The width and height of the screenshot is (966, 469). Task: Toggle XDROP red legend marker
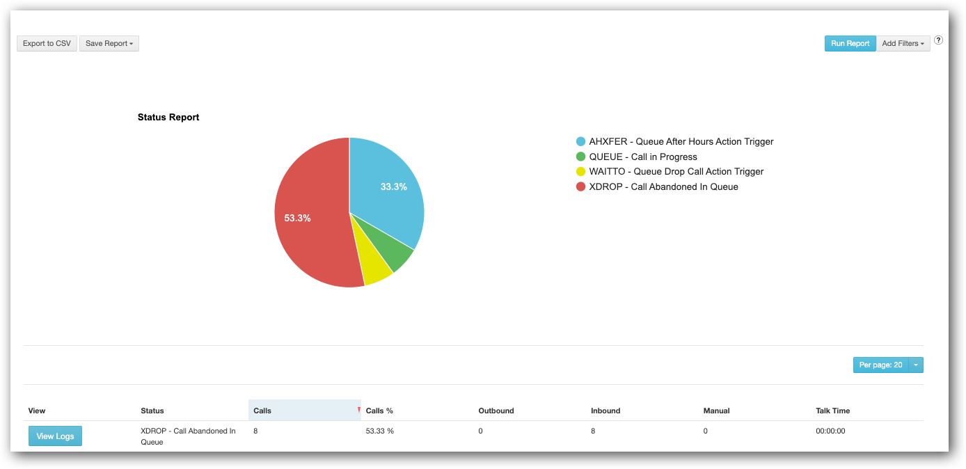tap(580, 186)
